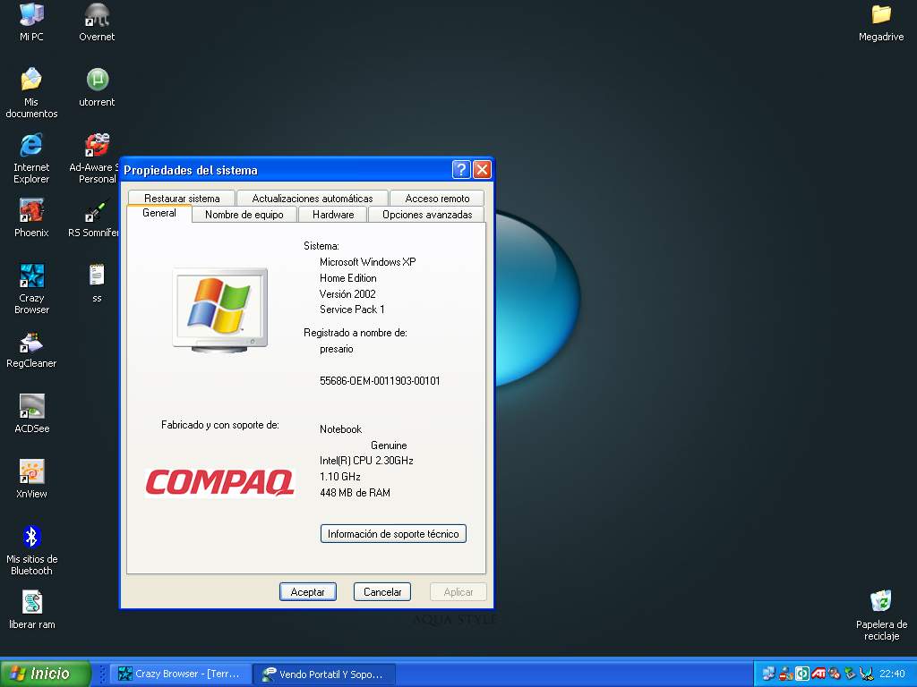Select the General tab
917x687 pixels.
point(159,213)
